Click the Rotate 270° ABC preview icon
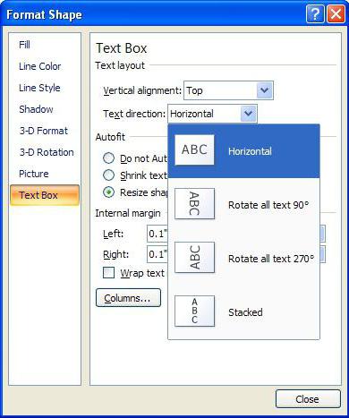The image size is (349, 418). pyautogui.click(x=194, y=257)
